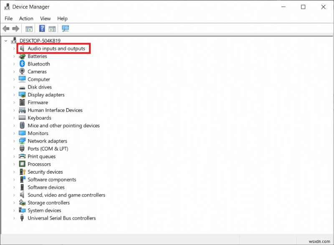This screenshot has width=334, height=245.
Task: Click the Forward navigation arrow
Action: (x=16, y=28)
